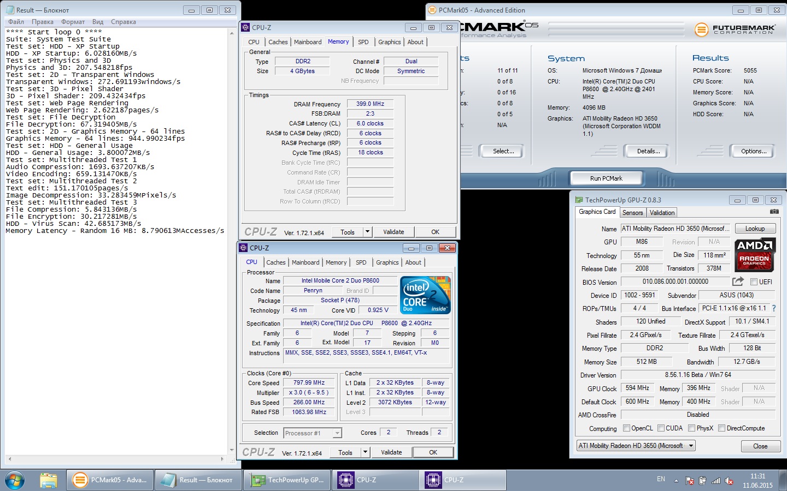Toggle the OpenCL checkbox
The height and width of the screenshot is (491, 787).
[626, 428]
